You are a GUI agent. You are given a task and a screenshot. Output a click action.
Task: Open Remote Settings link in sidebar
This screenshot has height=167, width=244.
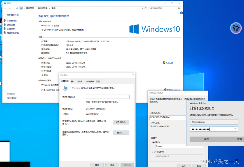[x=11, y=25]
